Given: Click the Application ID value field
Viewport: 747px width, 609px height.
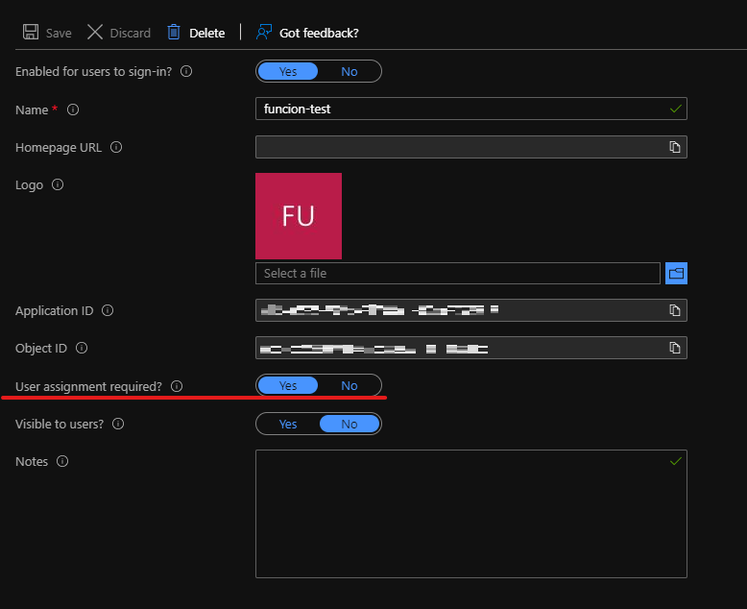Looking at the screenshot, I should [471, 310].
